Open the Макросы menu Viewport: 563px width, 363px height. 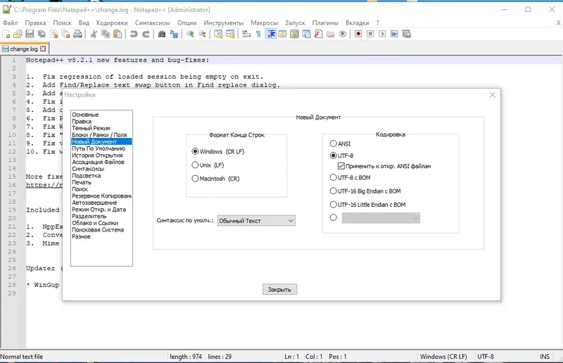click(265, 23)
